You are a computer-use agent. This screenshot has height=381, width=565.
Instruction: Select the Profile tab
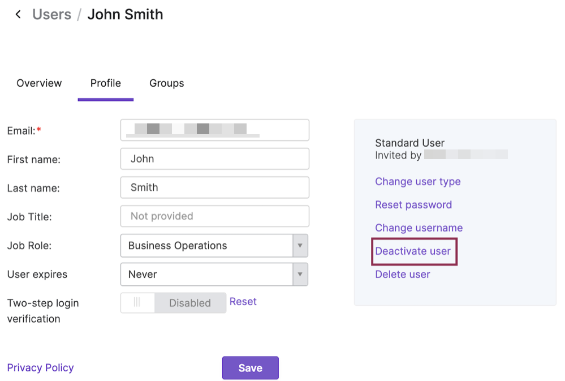(x=105, y=83)
